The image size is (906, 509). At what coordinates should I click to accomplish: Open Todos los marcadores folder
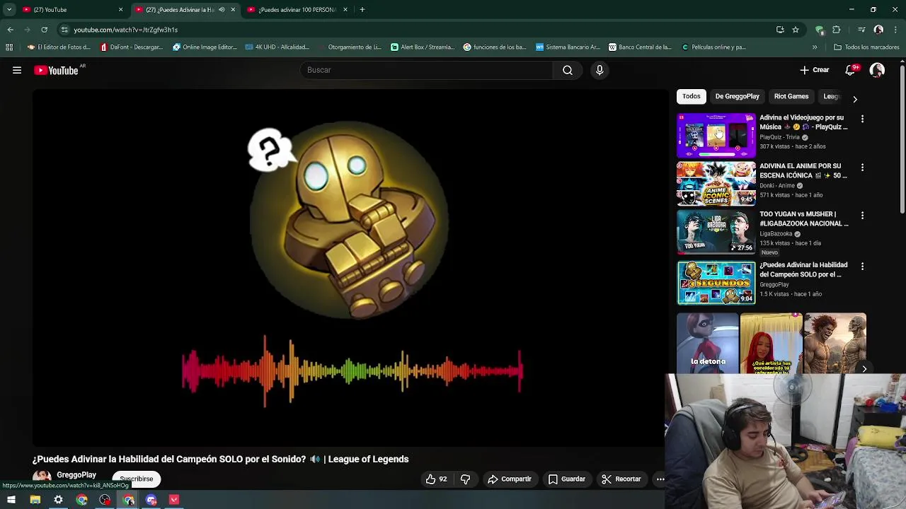point(866,47)
